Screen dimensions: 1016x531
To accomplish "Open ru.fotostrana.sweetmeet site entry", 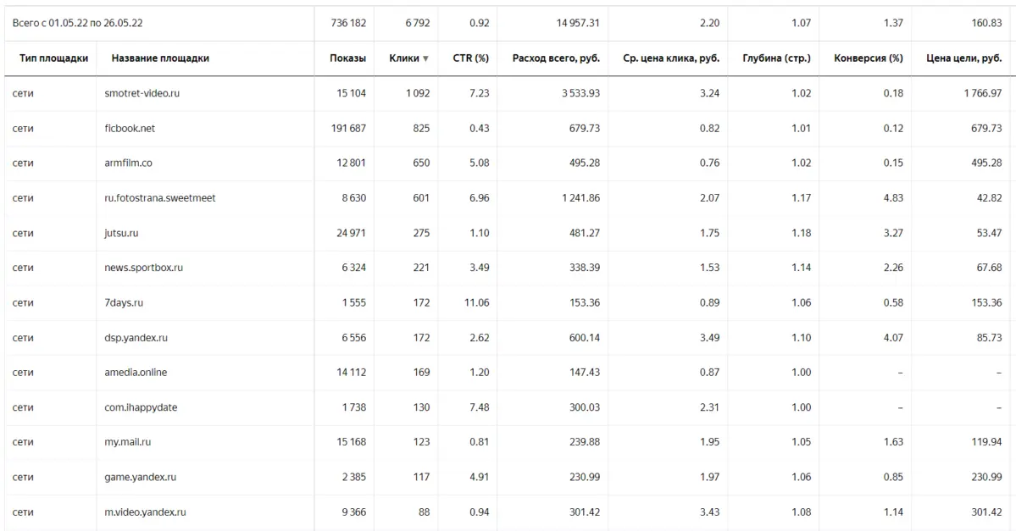I will (160, 198).
